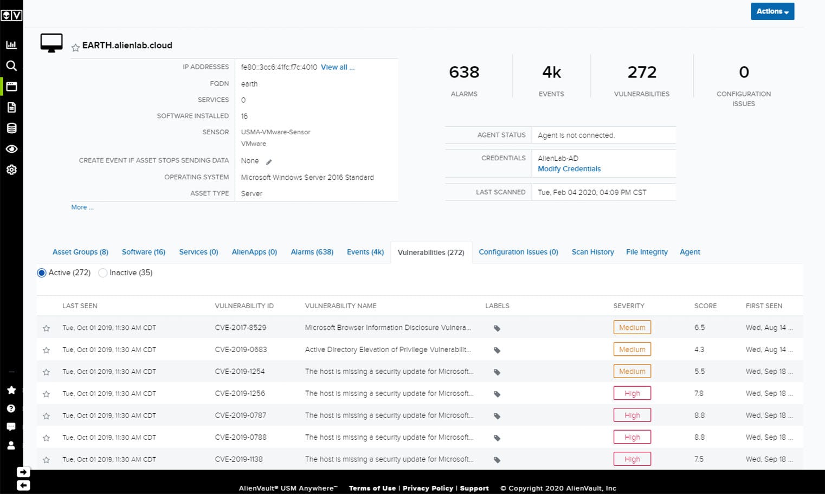Viewport: 825px width, 494px height.
Task: Open the chat feedback bubble icon
Action: [x=11, y=427]
